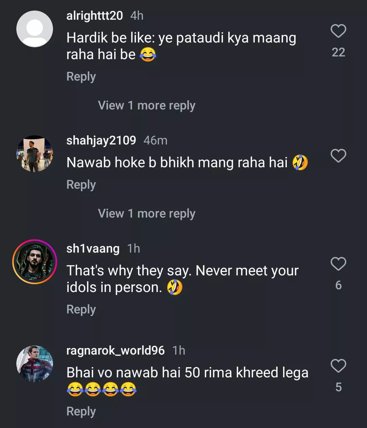Like alrighttt20's comment with heart icon
367x428 pixels.
(338, 31)
